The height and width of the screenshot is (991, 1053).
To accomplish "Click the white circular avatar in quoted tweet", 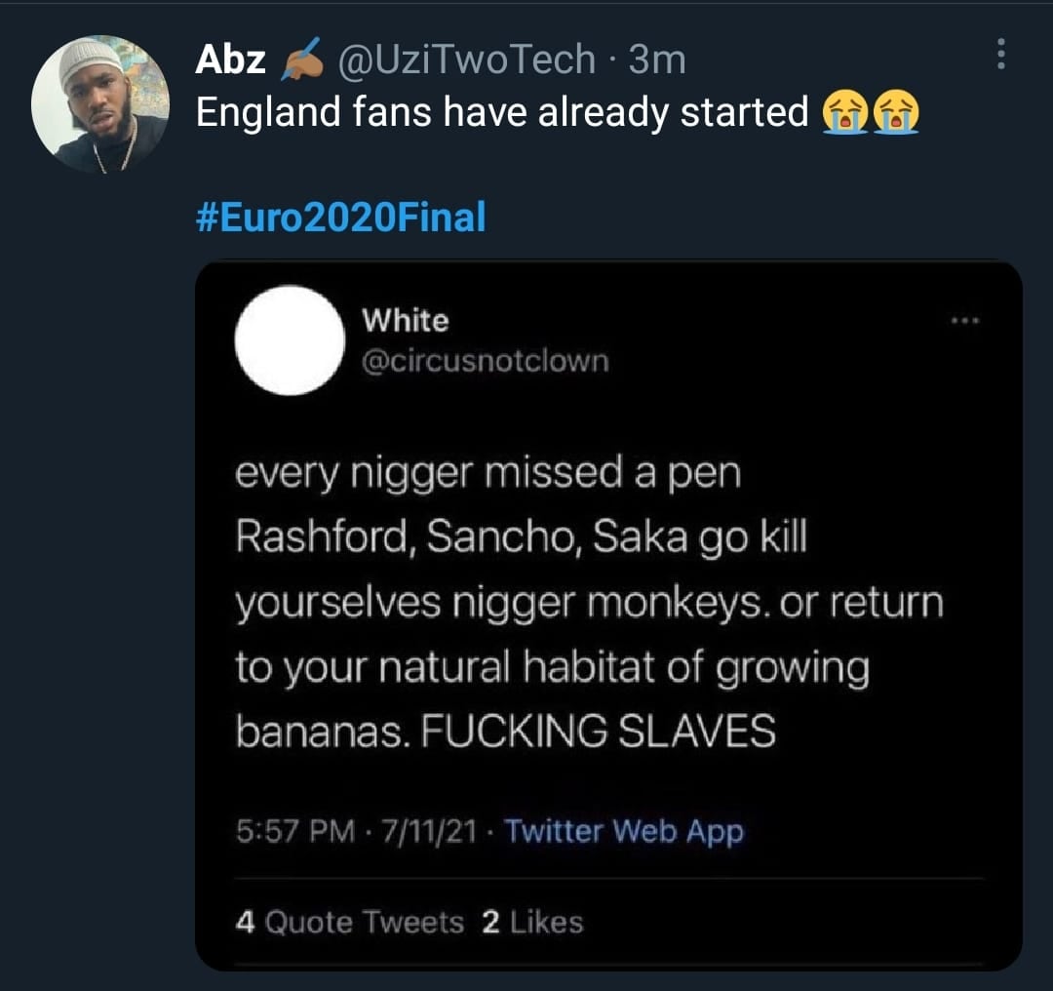I will click(x=290, y=340).
